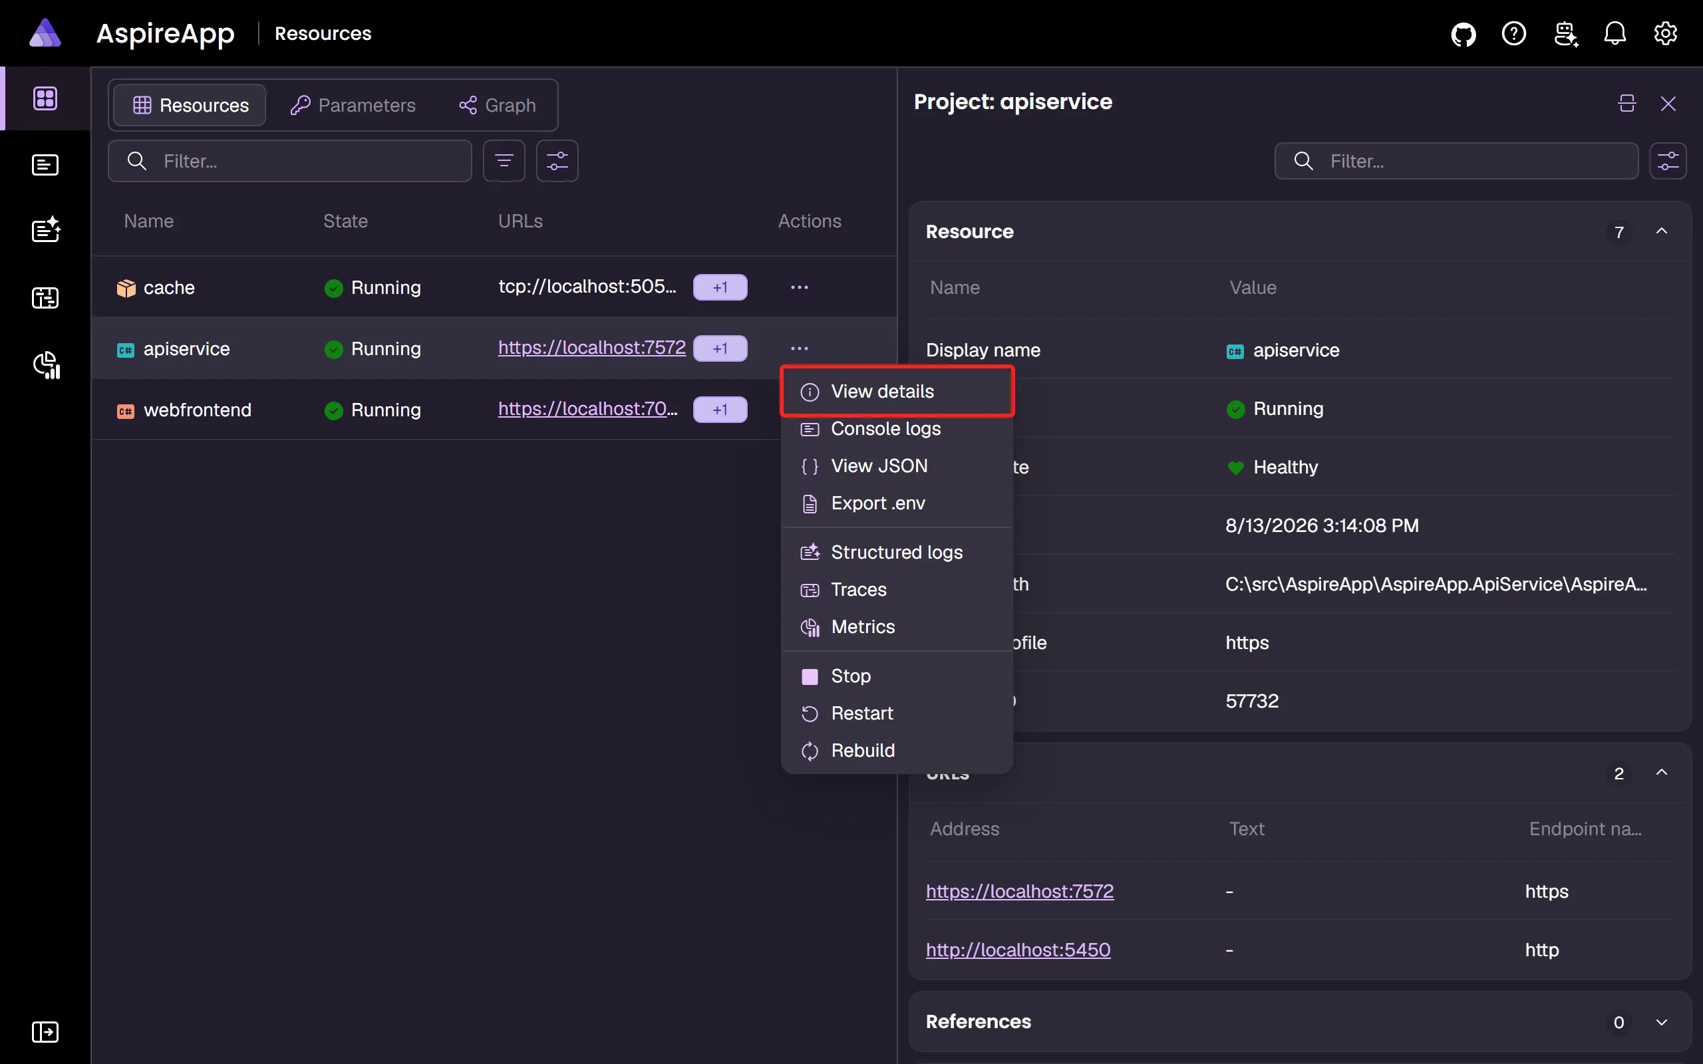Collapse the URLs section
The width and height of the screenshot is (1703, 1064).
point(1662,773)
